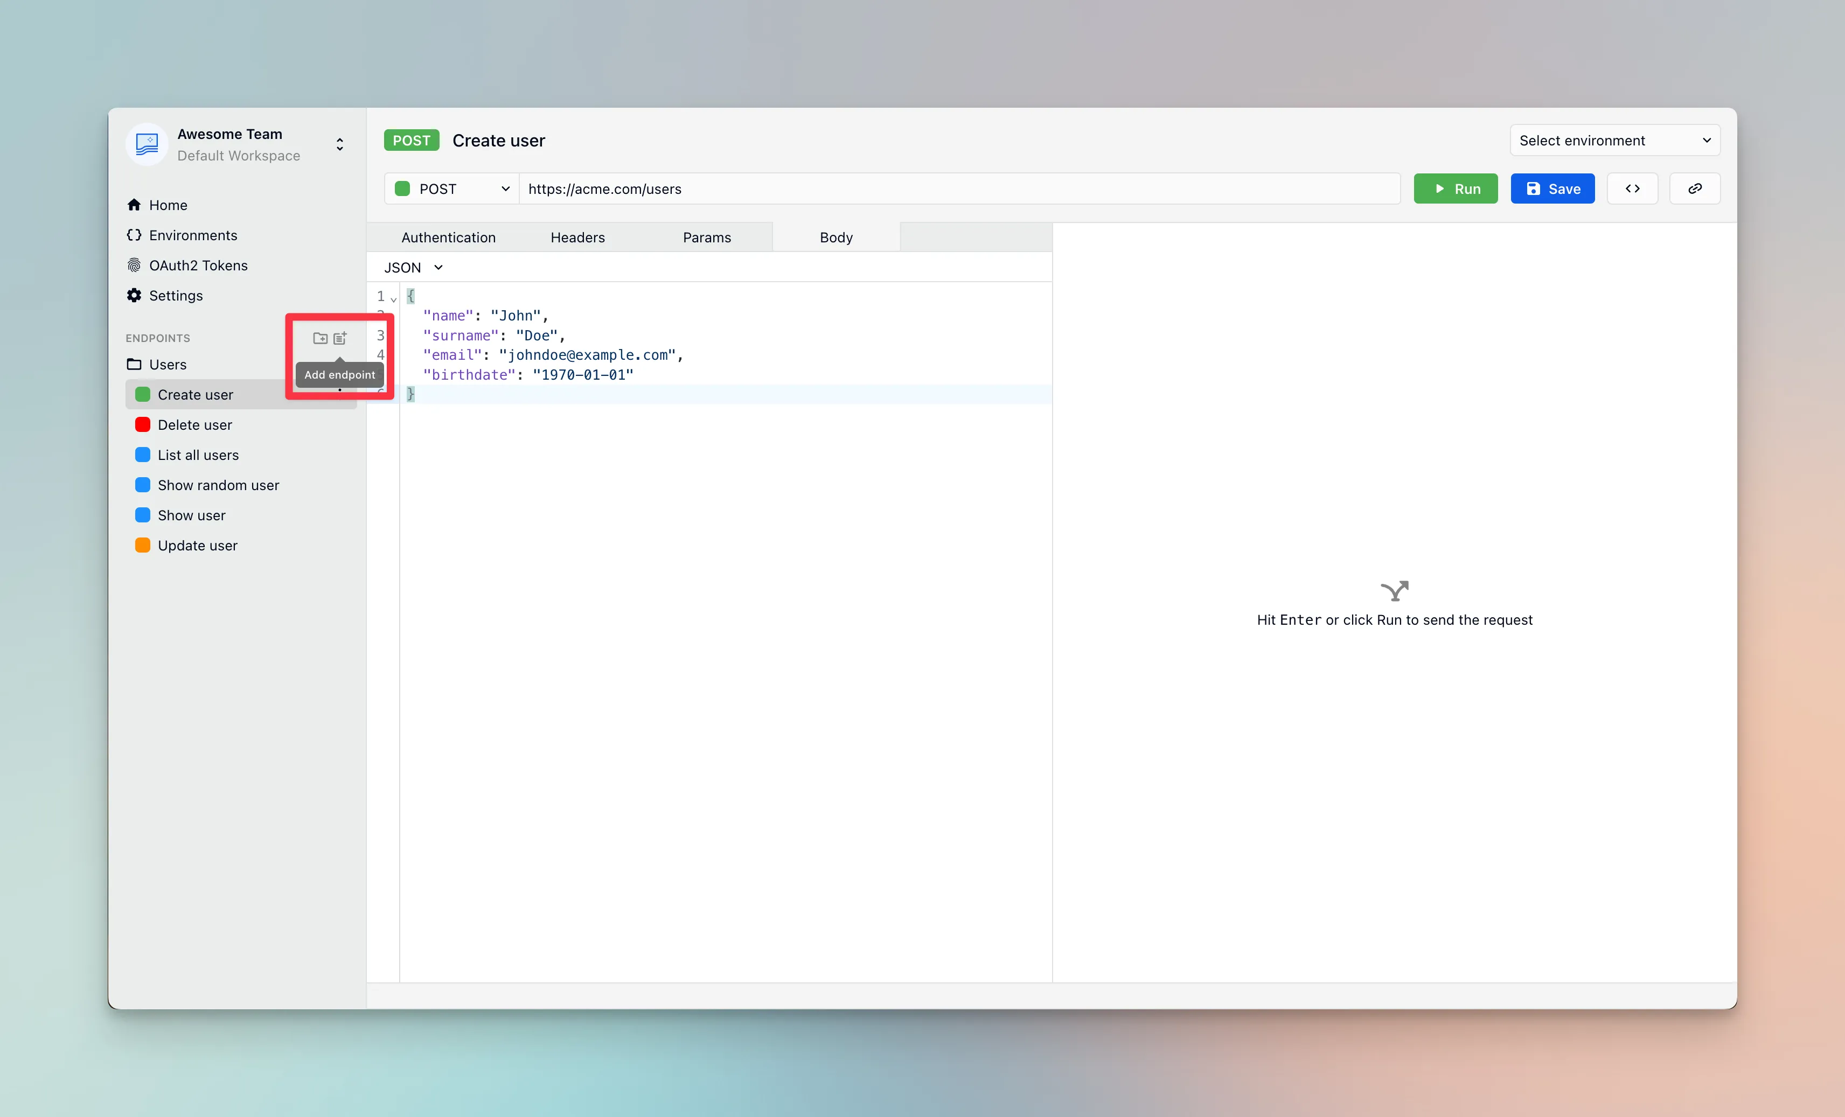Click the Settings gear icon

click(134, 296)
